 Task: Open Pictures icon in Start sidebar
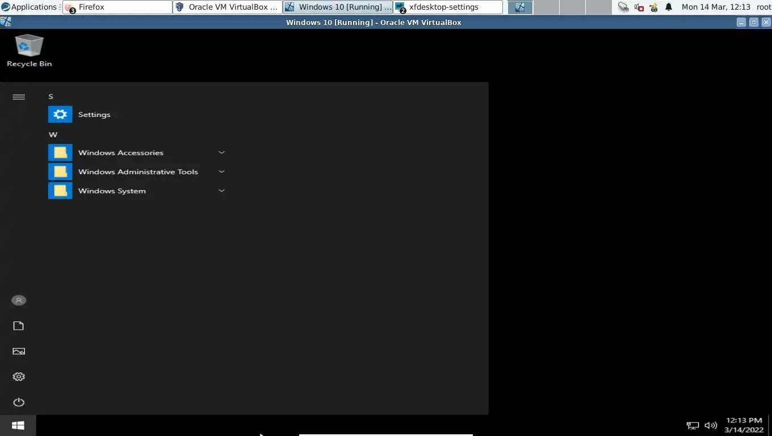click(19, 351)
